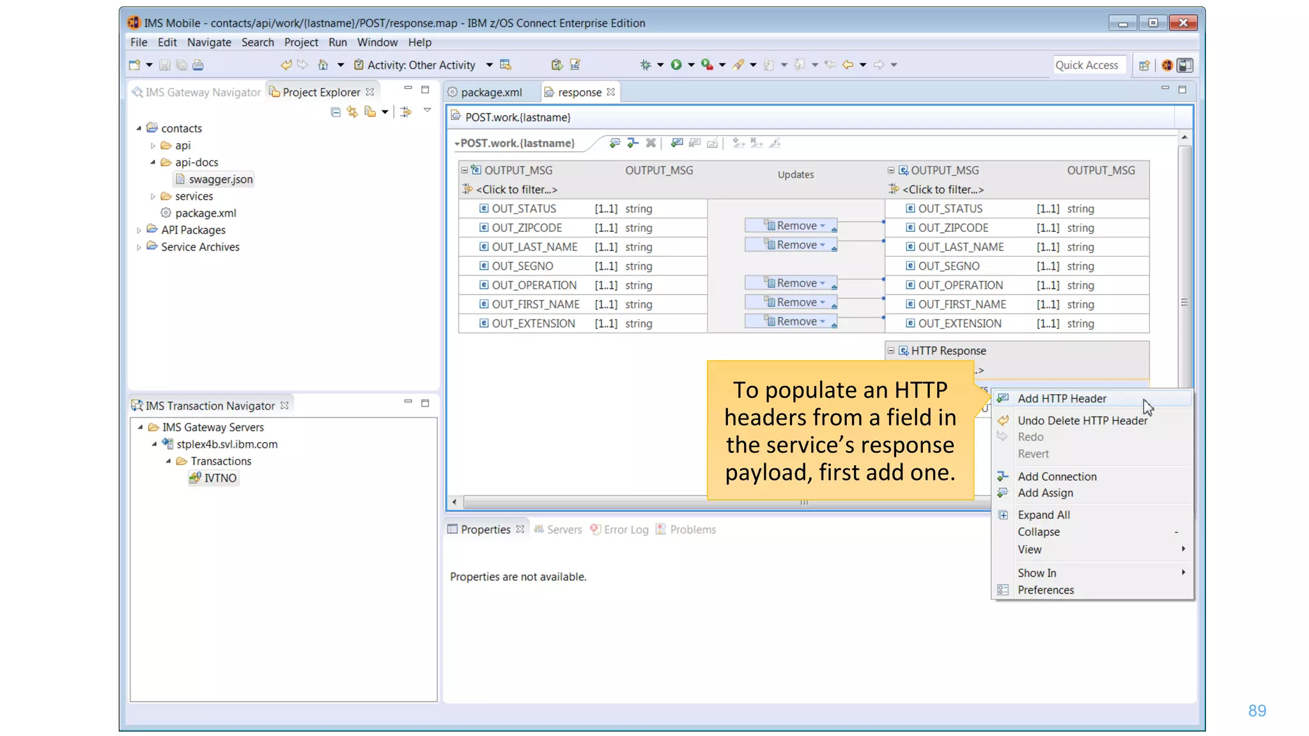The height and width of the screenshot is (736, 1309).
Task: Choose Add Connection from context menu
Action: [x=1092, y=477]
